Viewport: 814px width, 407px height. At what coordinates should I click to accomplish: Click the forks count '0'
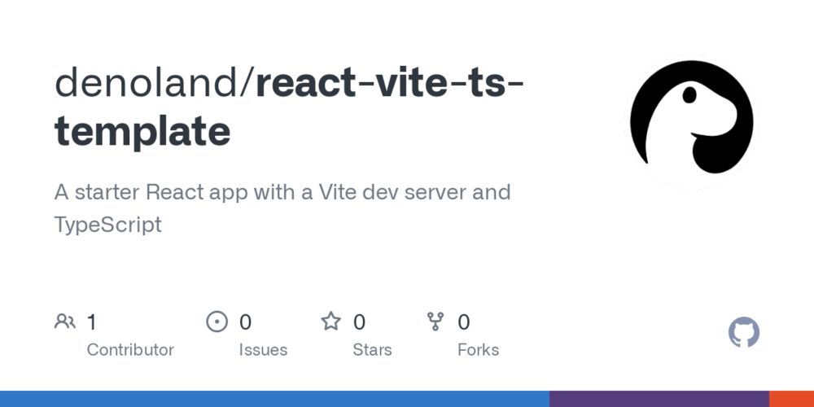point(464,322)
